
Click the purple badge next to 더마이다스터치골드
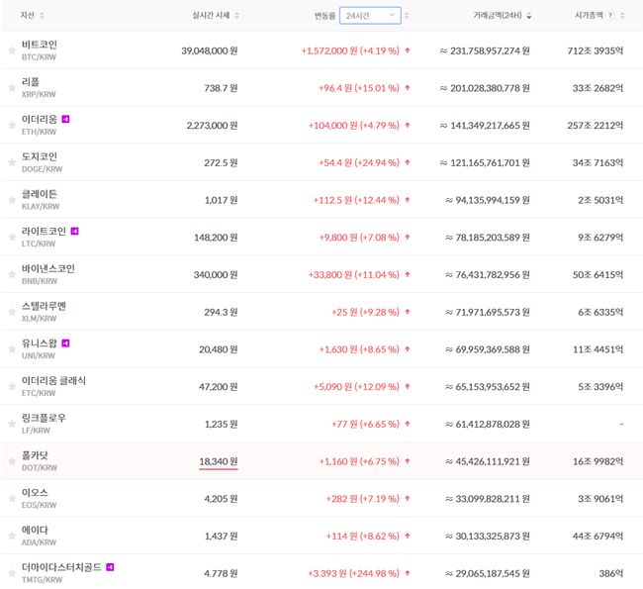coord(110,567)
